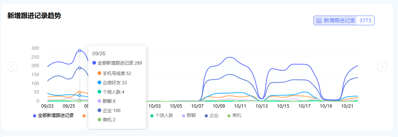398x137 pixels.
Task: Click x-axis label 10/15
Action: 283,106
